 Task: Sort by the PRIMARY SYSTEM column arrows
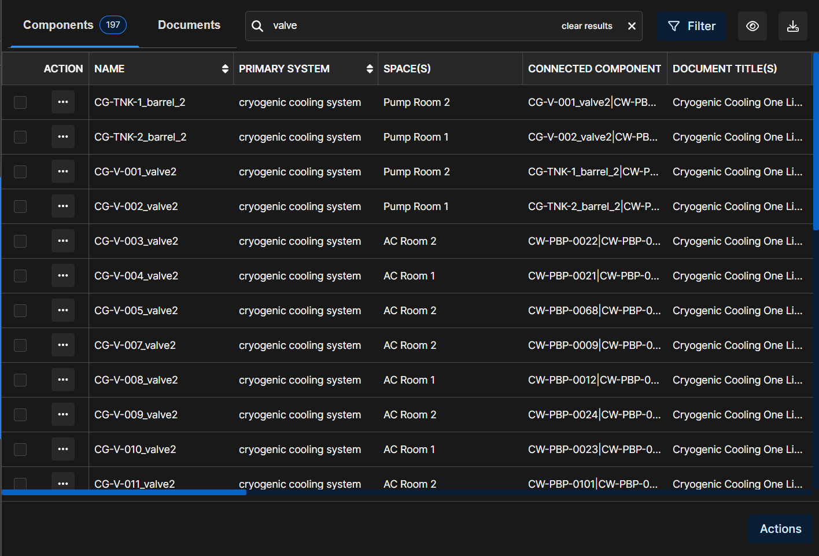[370, 69]
